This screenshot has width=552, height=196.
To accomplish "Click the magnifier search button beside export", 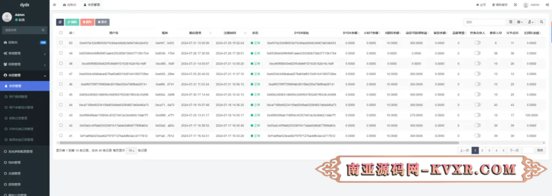I will pos(541,22).
